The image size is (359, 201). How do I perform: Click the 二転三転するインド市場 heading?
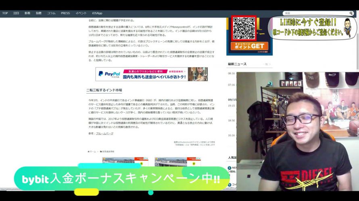click(x=104, y=90)
